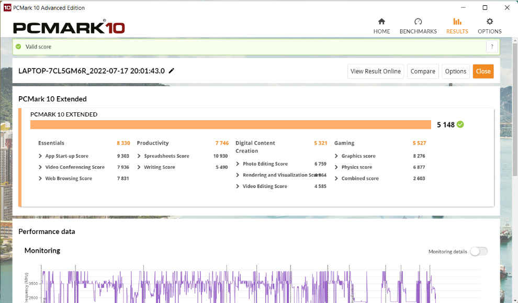Image resolution: width=518 pixels, height=303 pixels.
Task: Click the orange Close button
Action: (483, 71)
